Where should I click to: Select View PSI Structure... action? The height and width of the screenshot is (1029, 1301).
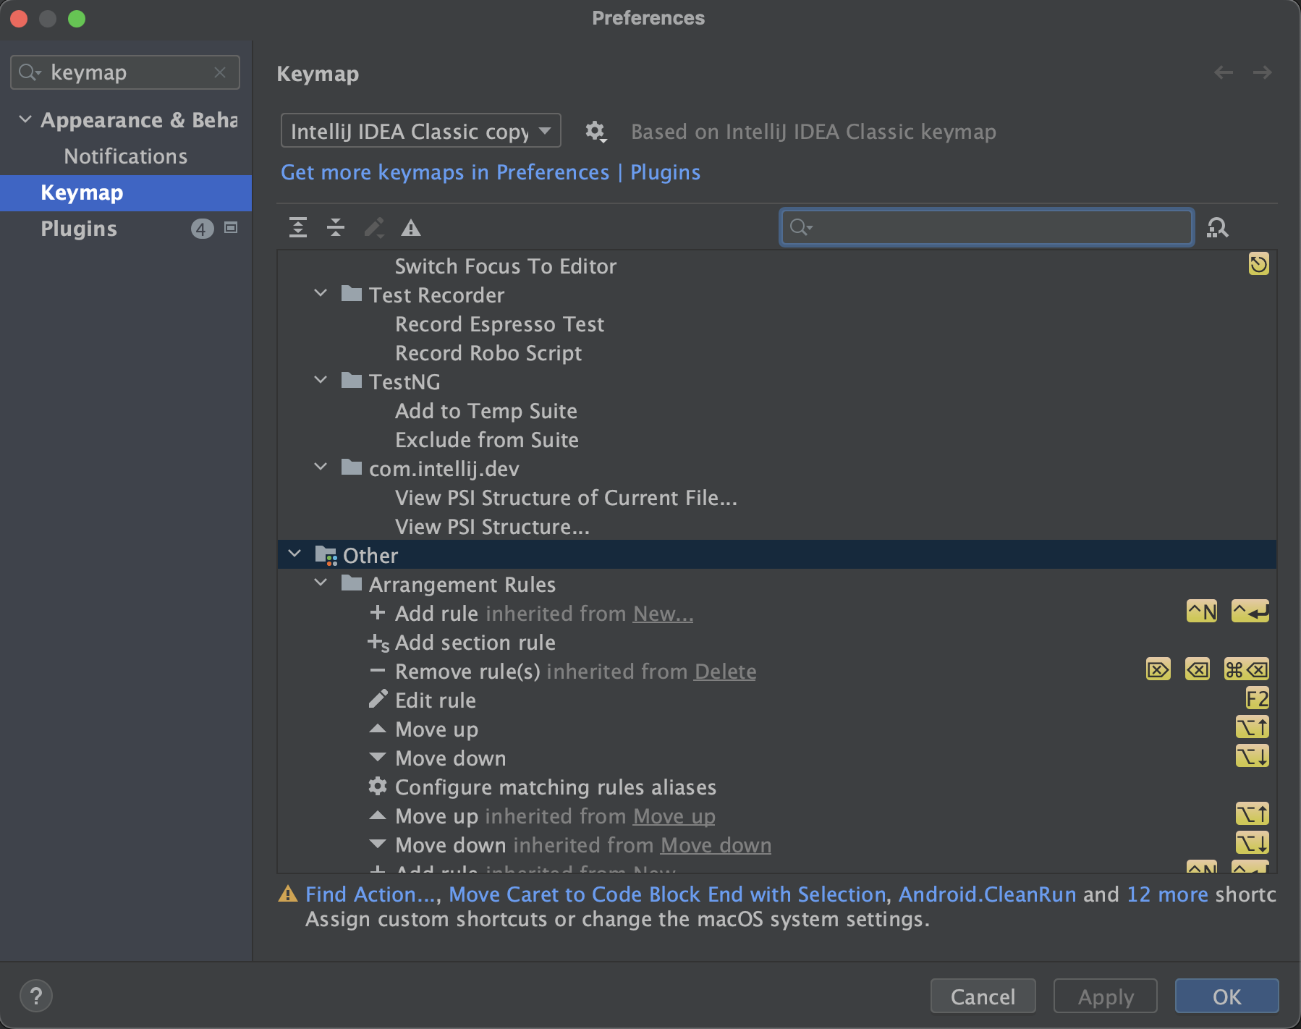pyautogui.click(x=776, y=526)
